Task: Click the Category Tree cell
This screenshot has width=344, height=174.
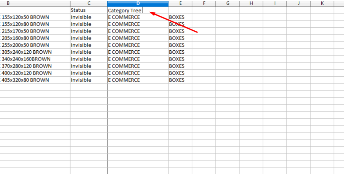Action: (x=125, y=10)
